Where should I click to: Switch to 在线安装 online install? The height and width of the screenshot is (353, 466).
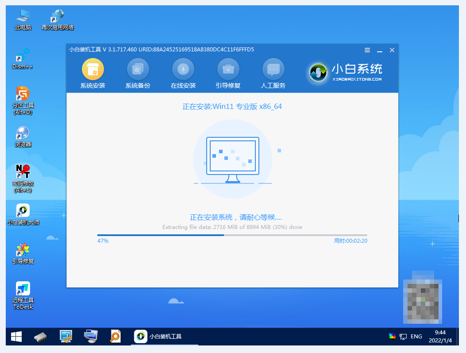[183, 70]
